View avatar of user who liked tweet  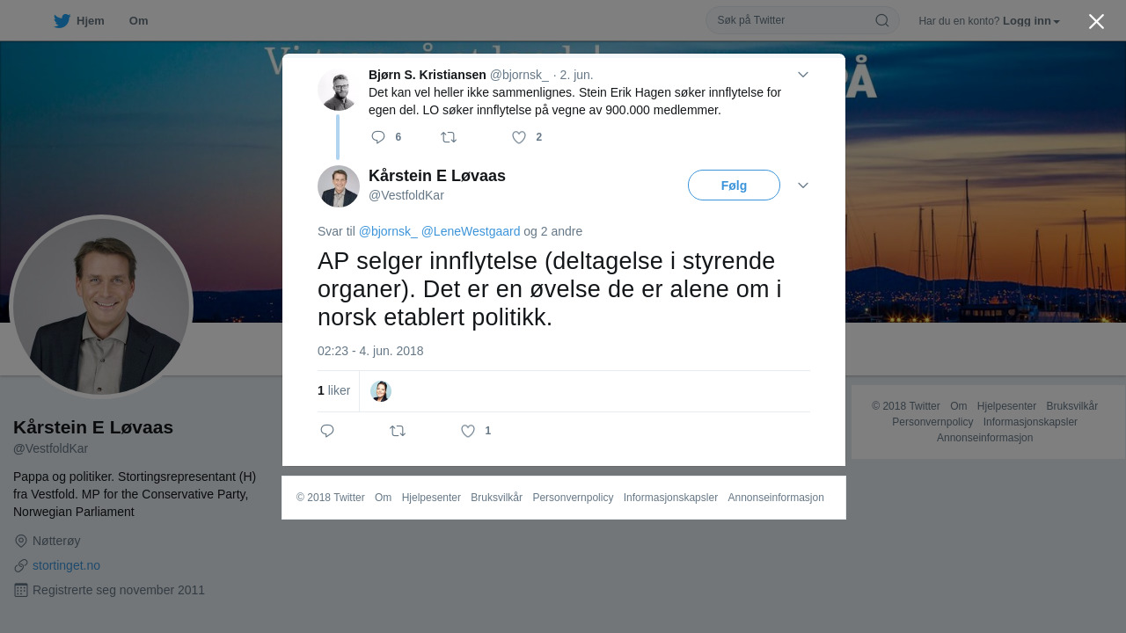(x=381, y=391)
